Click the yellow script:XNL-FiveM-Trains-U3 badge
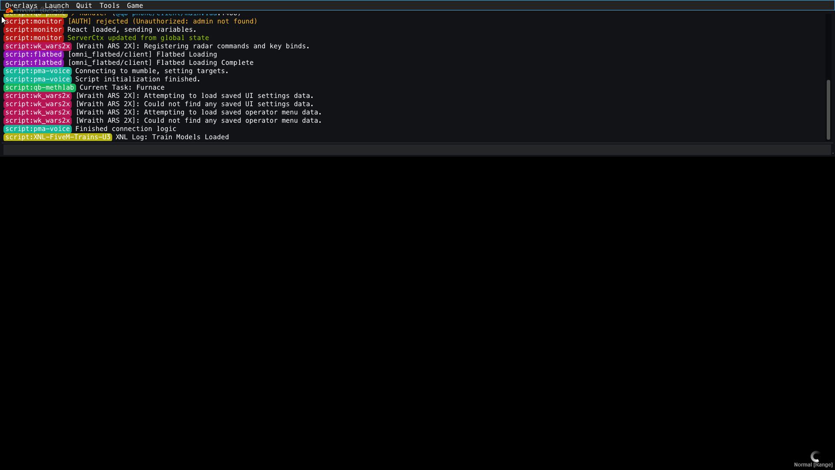This screenshot has width=835, height=470. tap(57, 137)
